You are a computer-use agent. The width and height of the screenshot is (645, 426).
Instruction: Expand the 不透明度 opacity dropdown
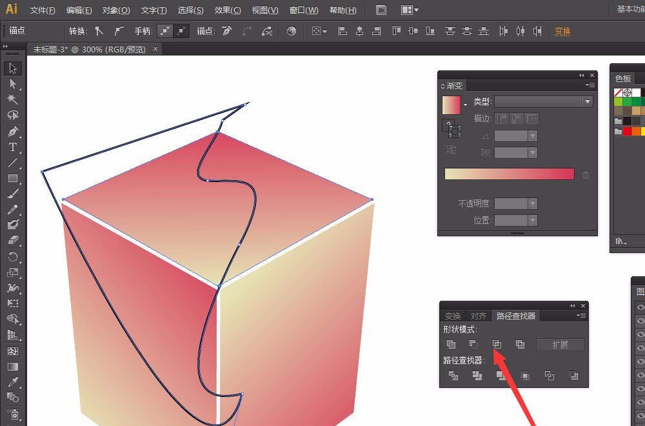click(x=532, y=203)
